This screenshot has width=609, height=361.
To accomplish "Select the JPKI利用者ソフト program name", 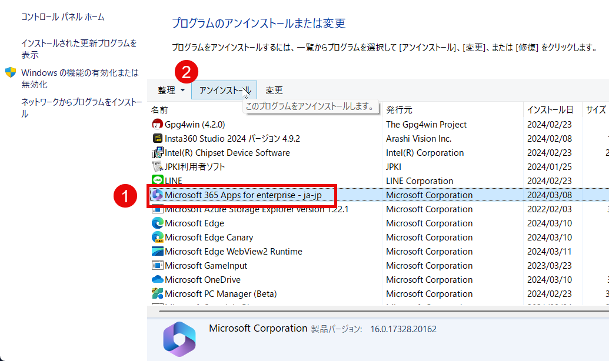I will click(195, 166).
